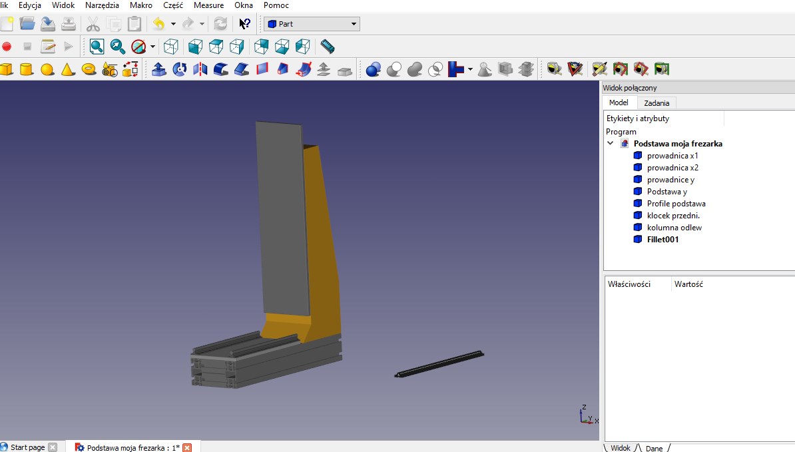Select Fillet001 in the tree
The image size is (795, 452).
pyautogui.click(x=662, y=239)
